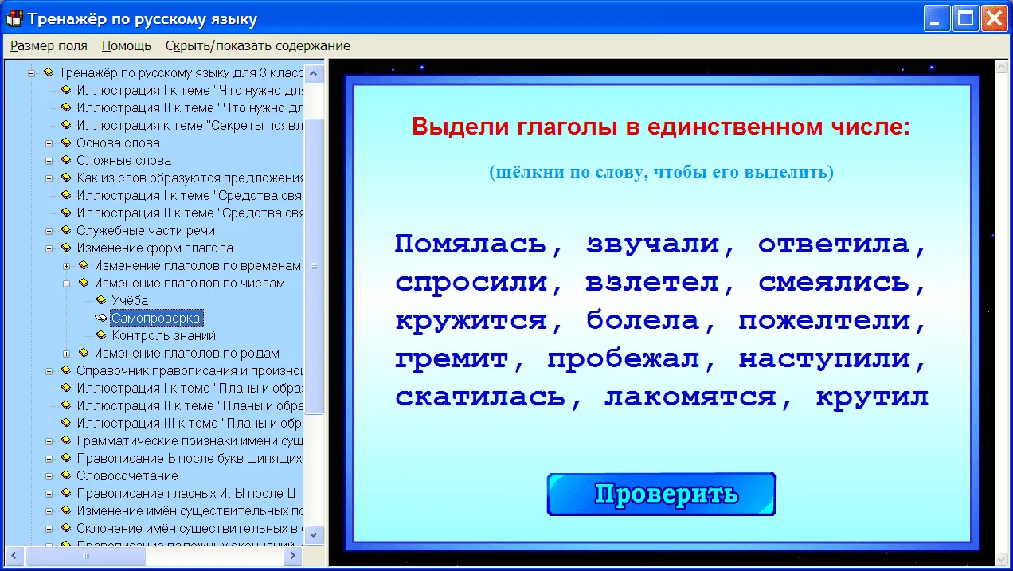Image resolution: width=1013 pixels, height=571 pixels.
Task: Click icon of Изменение глаголов по родам
Action: click(83, 353)
